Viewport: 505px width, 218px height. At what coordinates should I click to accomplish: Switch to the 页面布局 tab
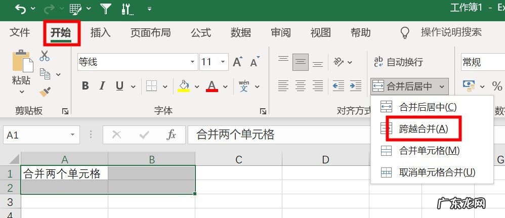[150, 32]
